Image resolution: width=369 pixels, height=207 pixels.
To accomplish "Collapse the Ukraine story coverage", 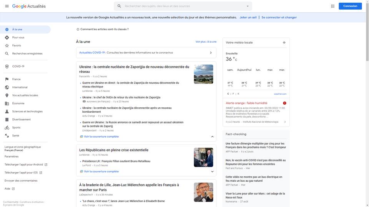I will point(212,136).
